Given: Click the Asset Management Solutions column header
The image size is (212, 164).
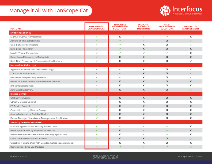Looking at the screenshot, I should tap(167, 27).
